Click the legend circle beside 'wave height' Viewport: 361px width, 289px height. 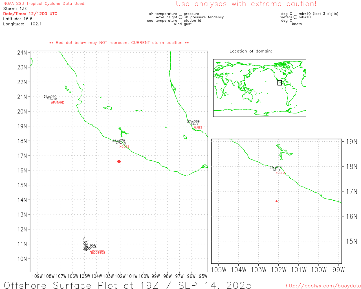pyautogui.click(x=180, y=17)
